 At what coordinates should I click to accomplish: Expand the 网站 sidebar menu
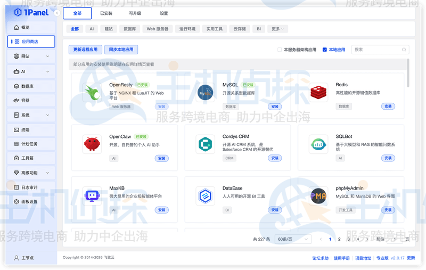point(31,56)
